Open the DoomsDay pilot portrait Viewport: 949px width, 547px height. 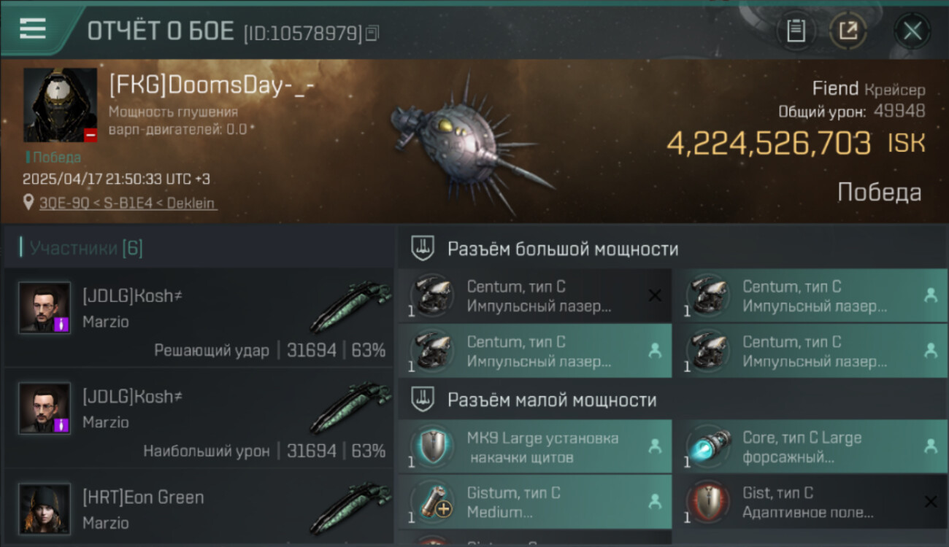tap(60, 105)
